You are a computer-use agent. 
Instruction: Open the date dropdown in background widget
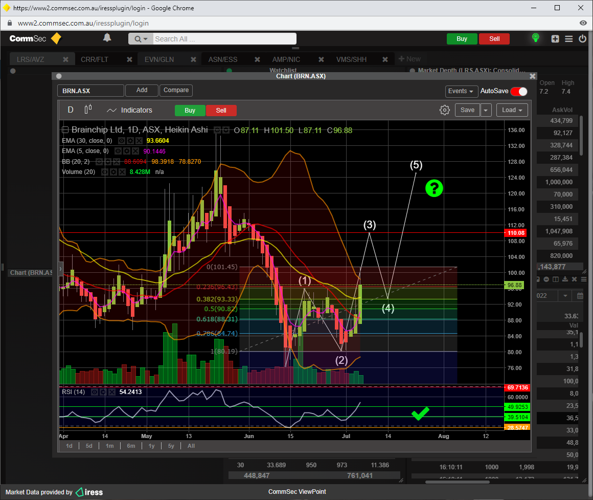coord(565,296)
